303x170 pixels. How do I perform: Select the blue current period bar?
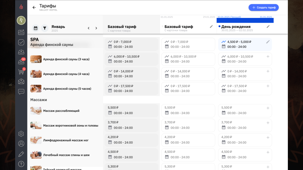(245, 20)
